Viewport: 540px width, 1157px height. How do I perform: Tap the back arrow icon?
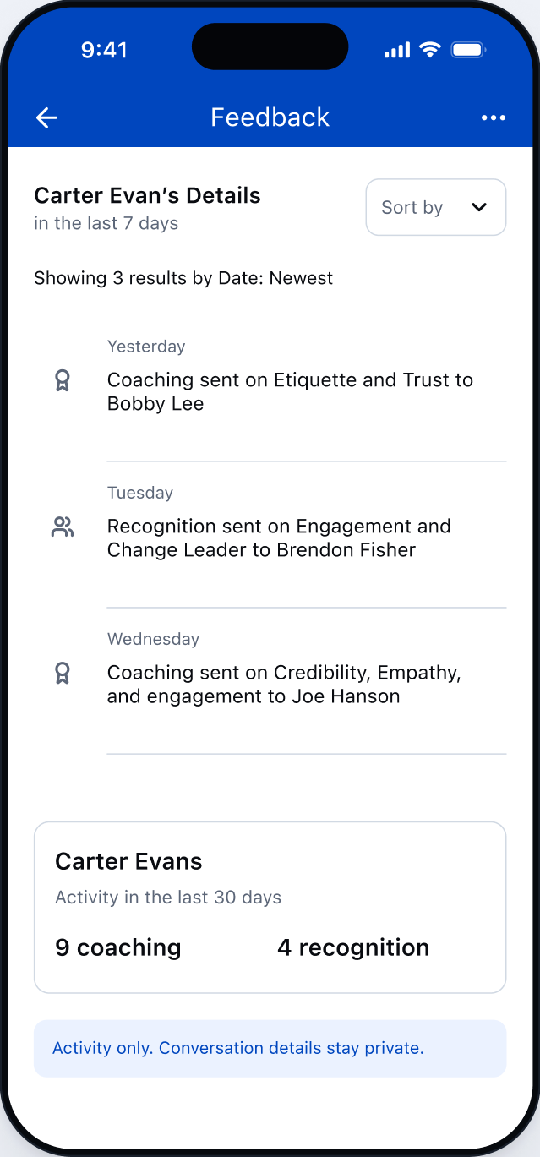pyautogui.click(x=46, y=117)
